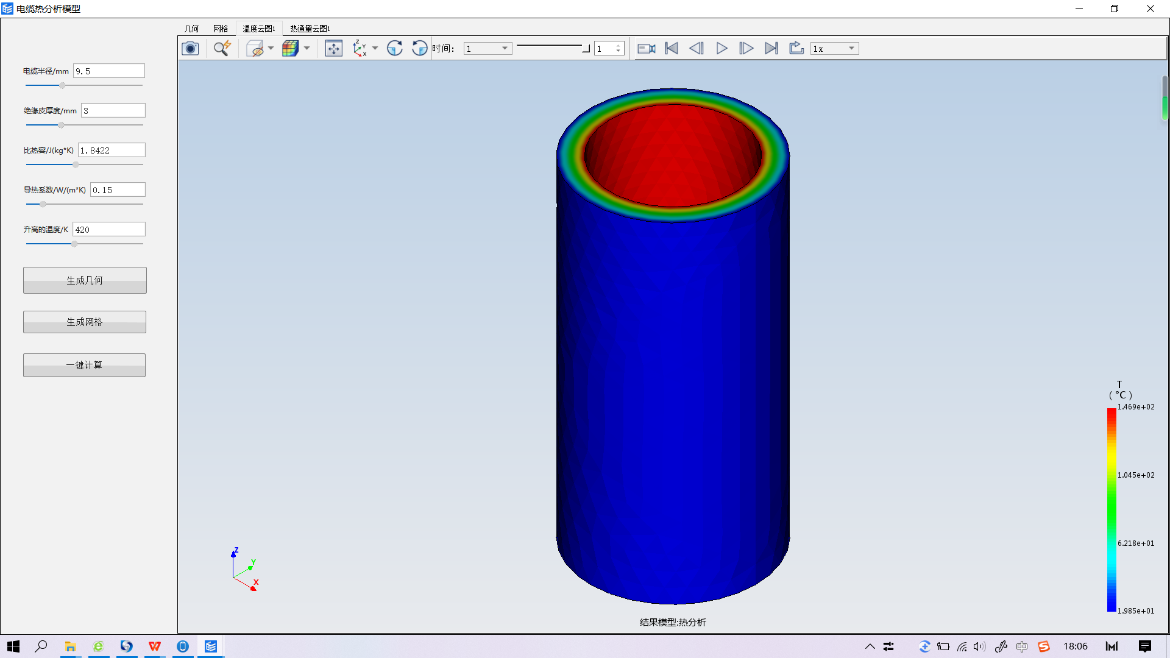Image resolution: width=1170 pixels, height=658 pixels.
Task: Click the 导热系数 slider handle
Action: tap(43, 204)
